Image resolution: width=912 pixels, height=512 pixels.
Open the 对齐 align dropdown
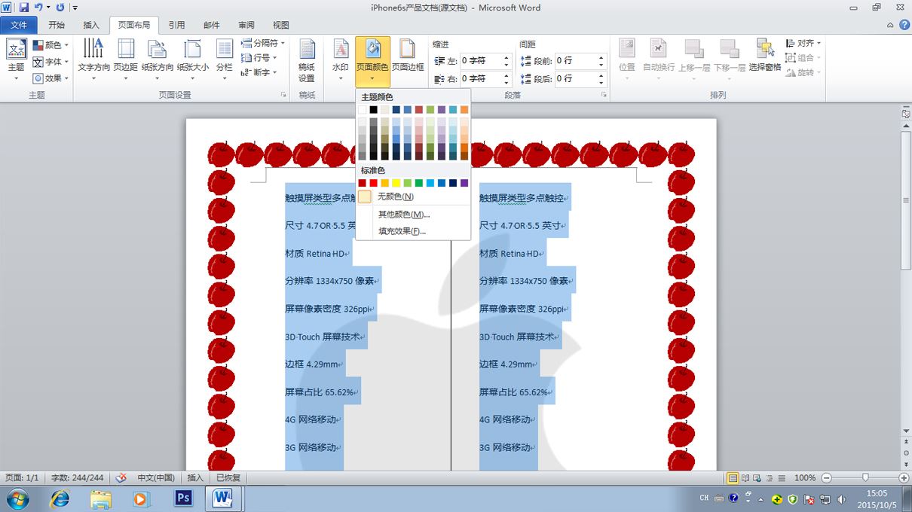(x=803, y=44)
